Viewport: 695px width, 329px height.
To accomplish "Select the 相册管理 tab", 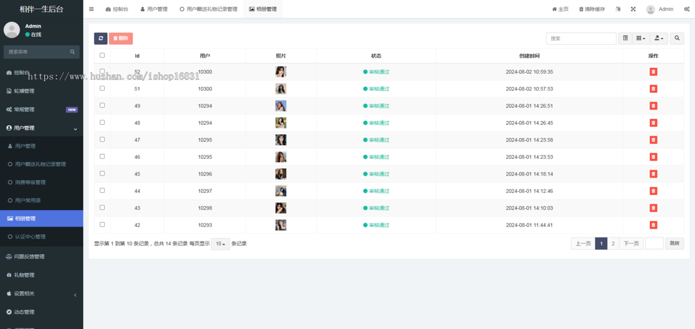I will coord(263,9).
